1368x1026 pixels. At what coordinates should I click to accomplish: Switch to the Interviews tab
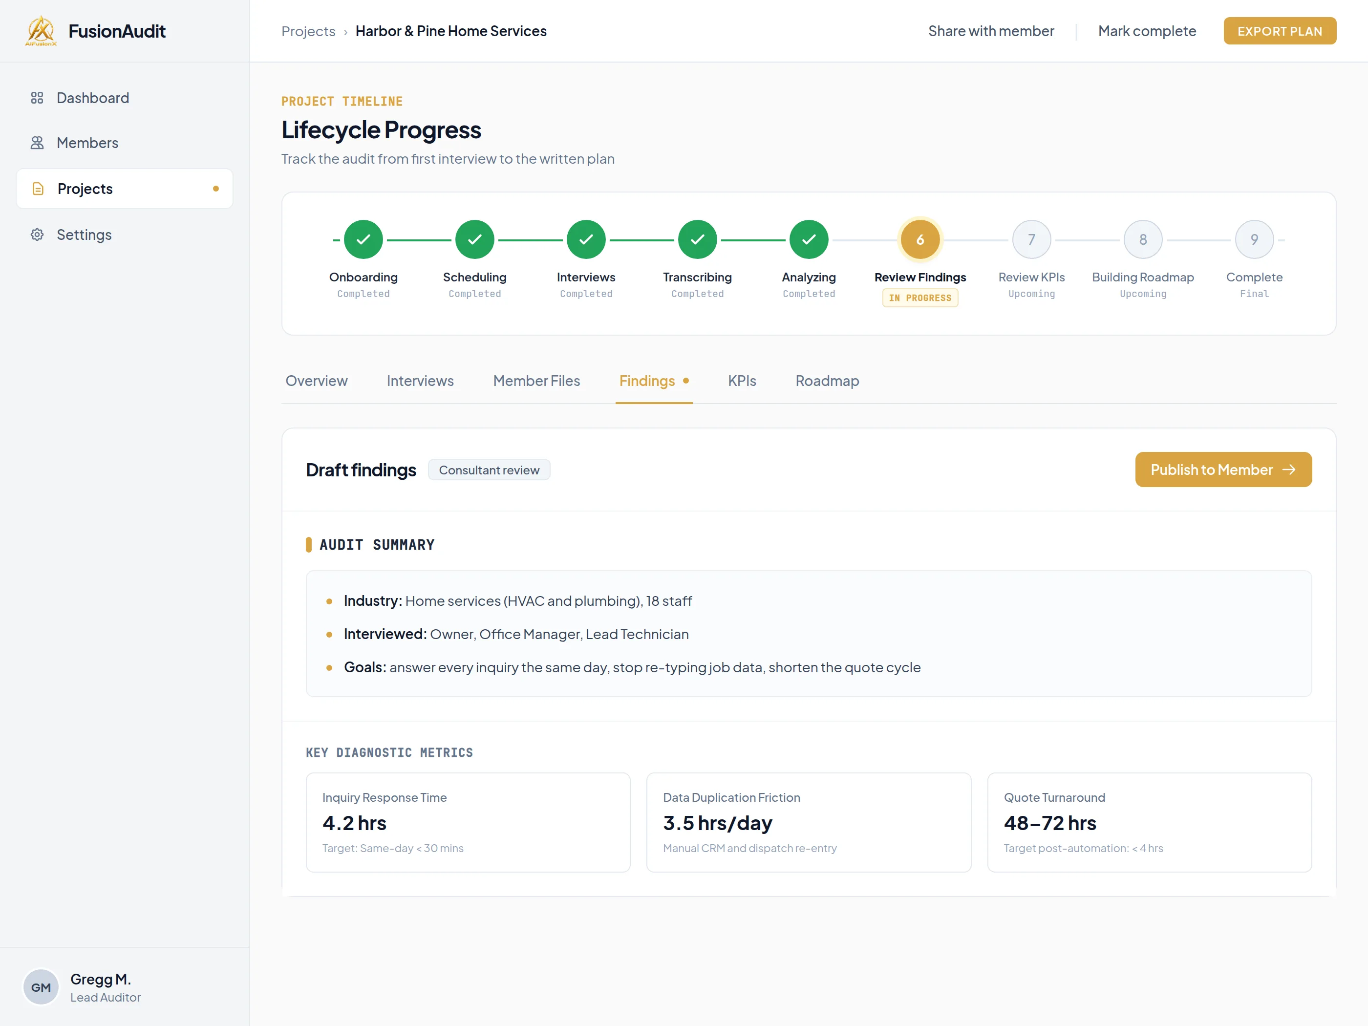pos(420,381)
